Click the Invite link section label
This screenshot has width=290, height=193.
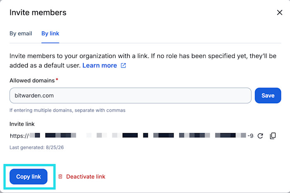[x=22, y=124]
